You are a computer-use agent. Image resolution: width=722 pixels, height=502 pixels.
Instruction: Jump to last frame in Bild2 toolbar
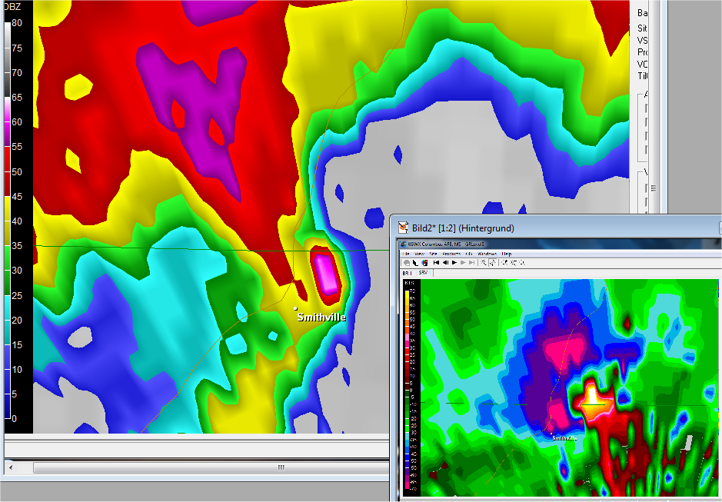click(x=471, y=262)
